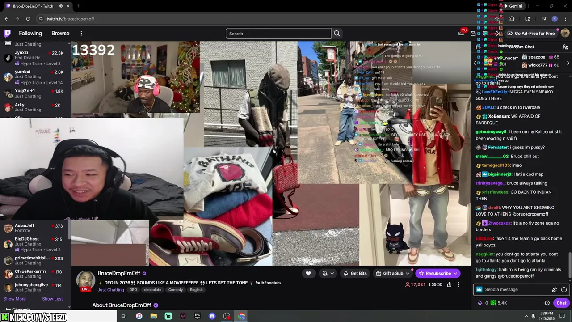Go back in browser history

[6, 19]
